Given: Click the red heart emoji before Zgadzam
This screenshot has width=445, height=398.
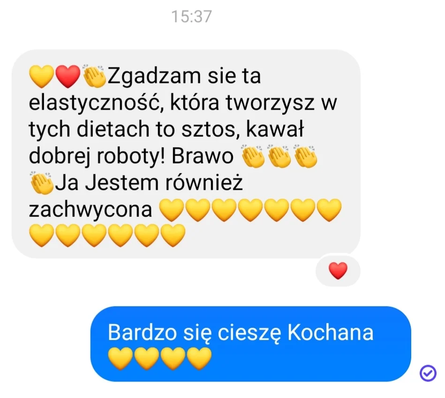Looking at the screenshot, I should click(68, 76).
